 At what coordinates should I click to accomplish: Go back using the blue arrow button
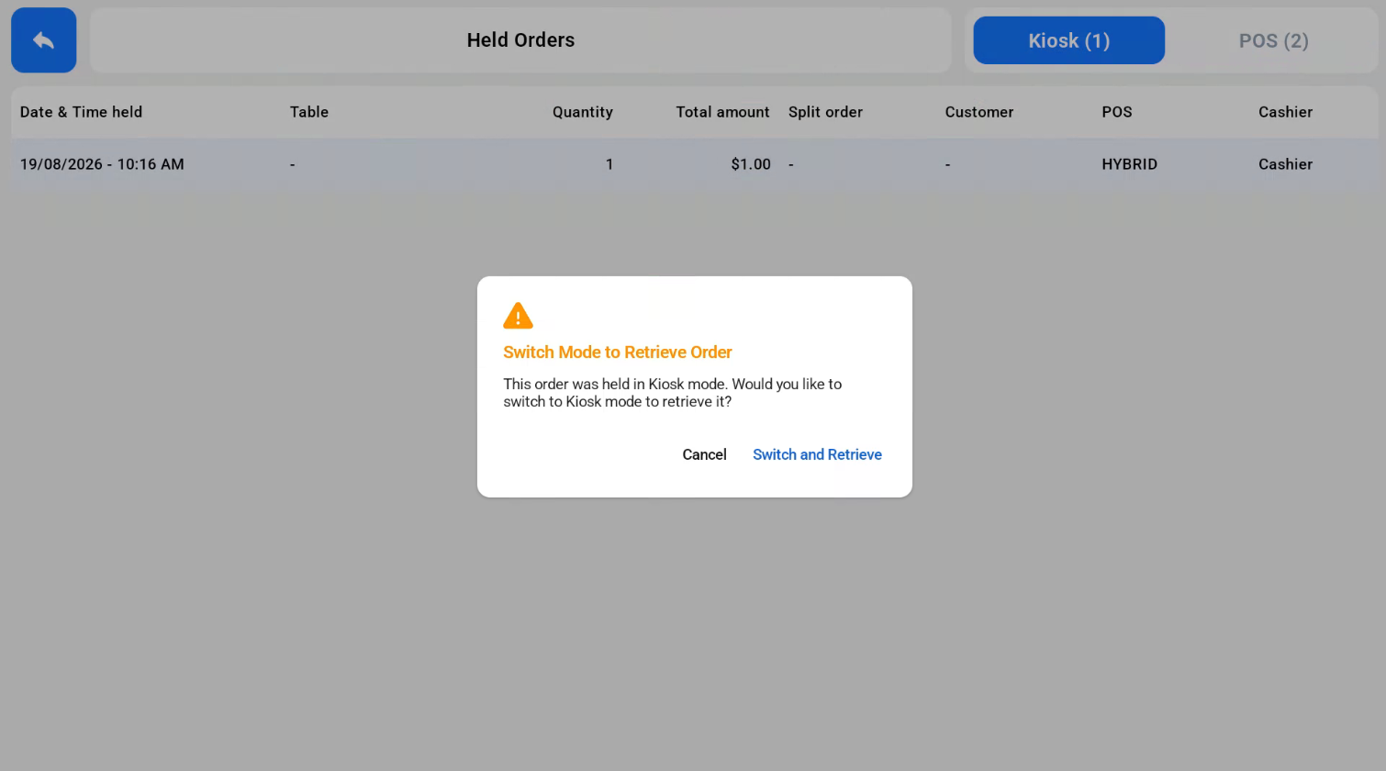tap(43, 40)
